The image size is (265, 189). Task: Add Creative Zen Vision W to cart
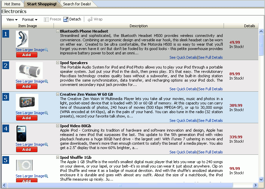point(27,118)
